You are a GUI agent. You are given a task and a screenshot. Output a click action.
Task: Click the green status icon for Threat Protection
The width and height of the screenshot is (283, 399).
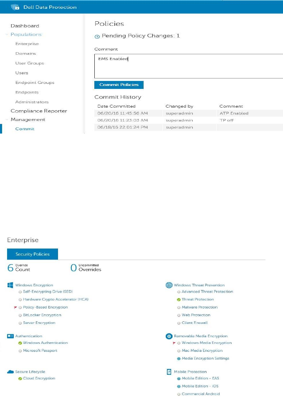(179, 300)
